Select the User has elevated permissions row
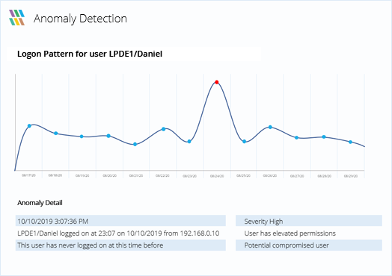The image size is (392, 276). (x=309, y=233)
